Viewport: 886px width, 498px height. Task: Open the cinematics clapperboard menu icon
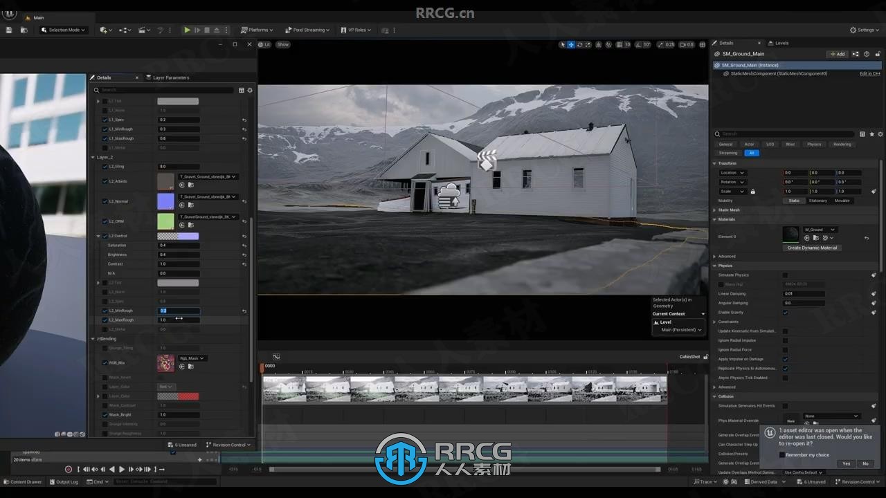(x=143, y=30)
